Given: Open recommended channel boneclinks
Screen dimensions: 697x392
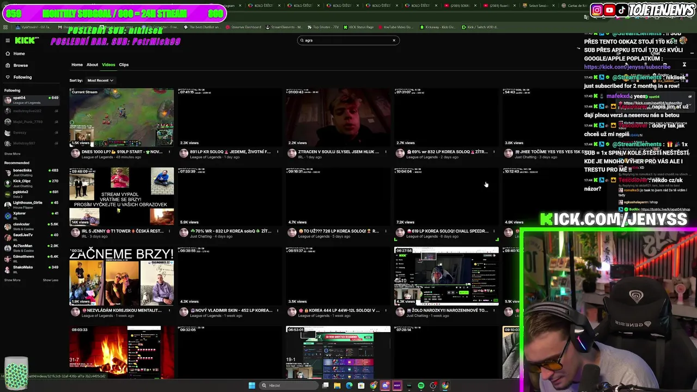Looking at the screenshot, I should point(31,173).
